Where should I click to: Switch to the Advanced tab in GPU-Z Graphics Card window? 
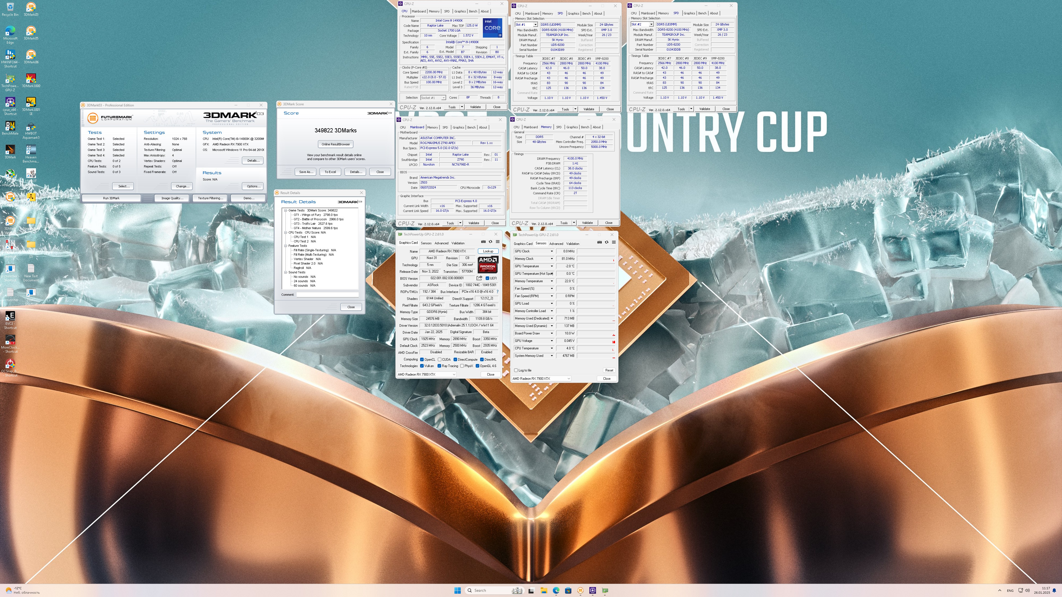coord(441,243)
